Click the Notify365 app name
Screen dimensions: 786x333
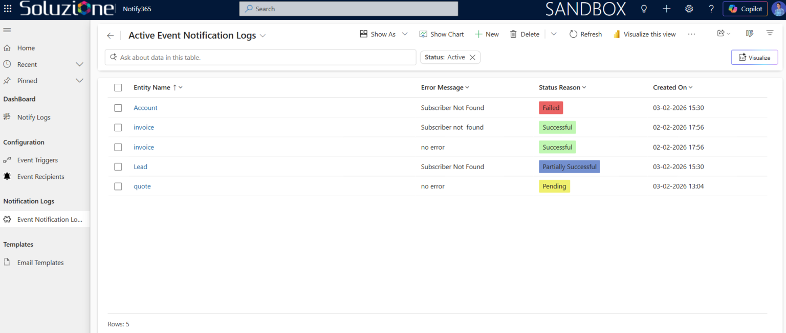(137, 9)
